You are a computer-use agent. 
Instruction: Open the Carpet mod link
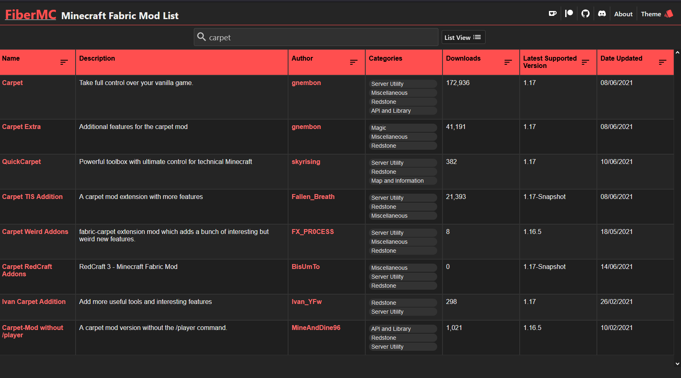point(12,83)
